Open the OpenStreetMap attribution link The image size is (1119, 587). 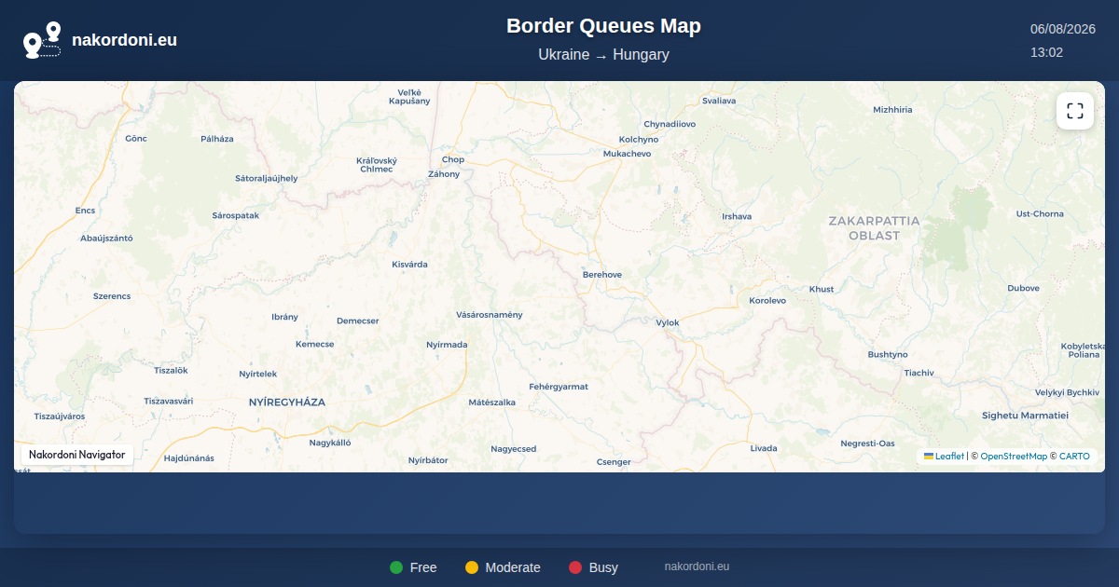click(1014, 457)
